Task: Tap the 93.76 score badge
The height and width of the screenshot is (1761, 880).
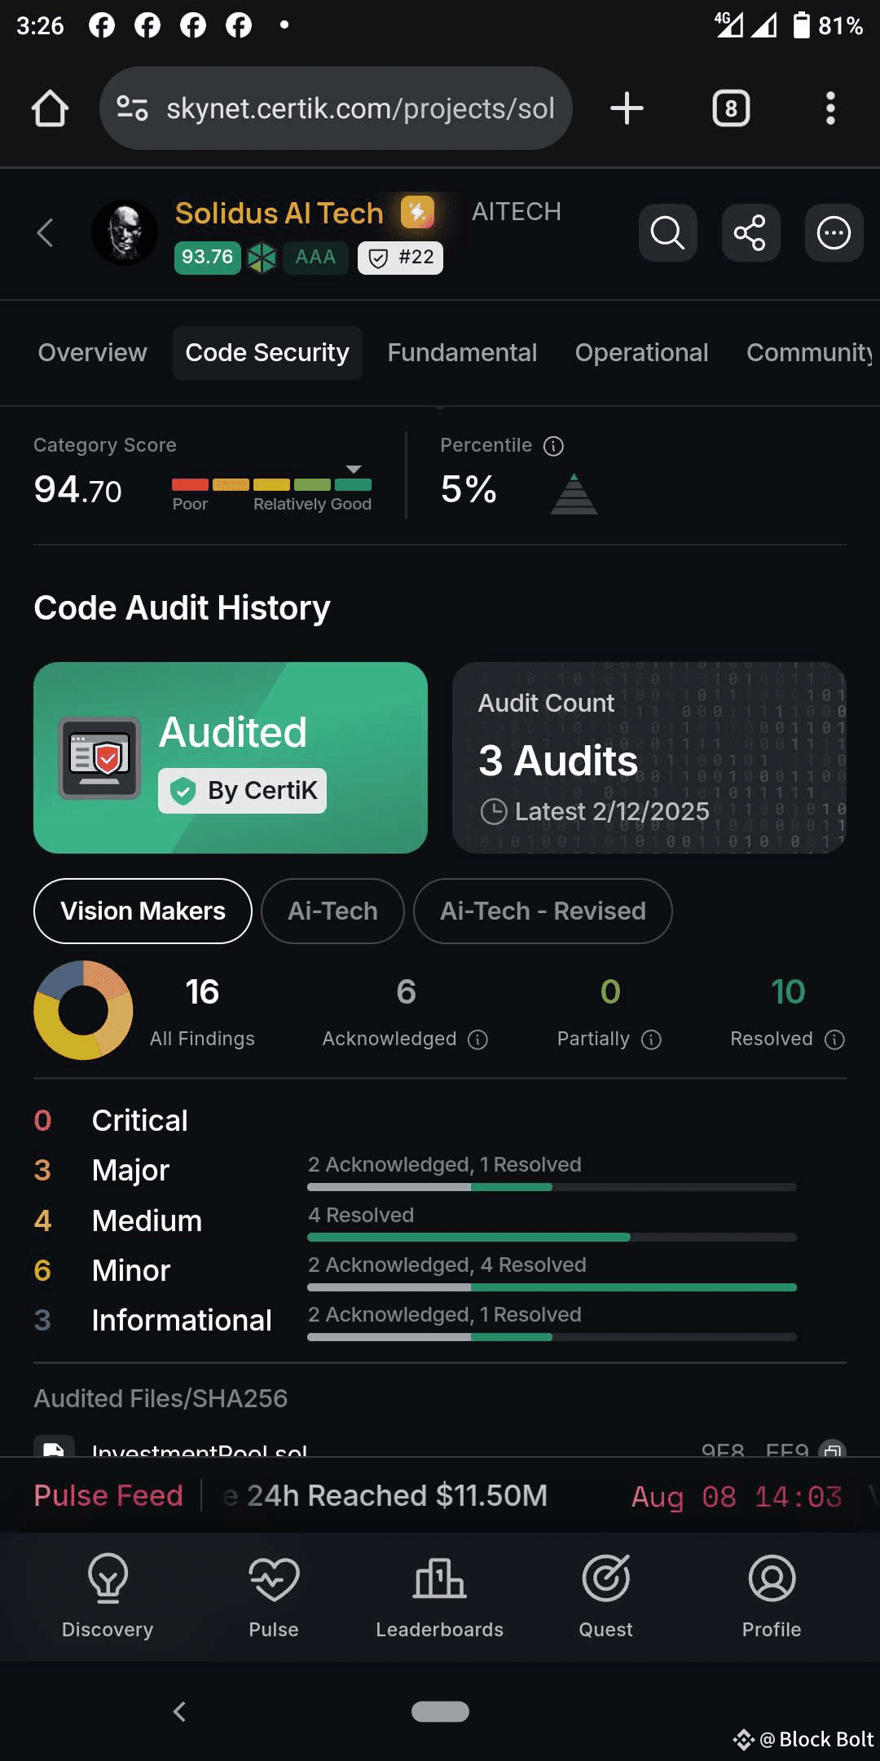Action: point(207,258)
